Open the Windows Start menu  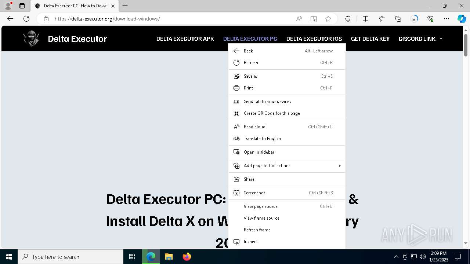[9, 257]
